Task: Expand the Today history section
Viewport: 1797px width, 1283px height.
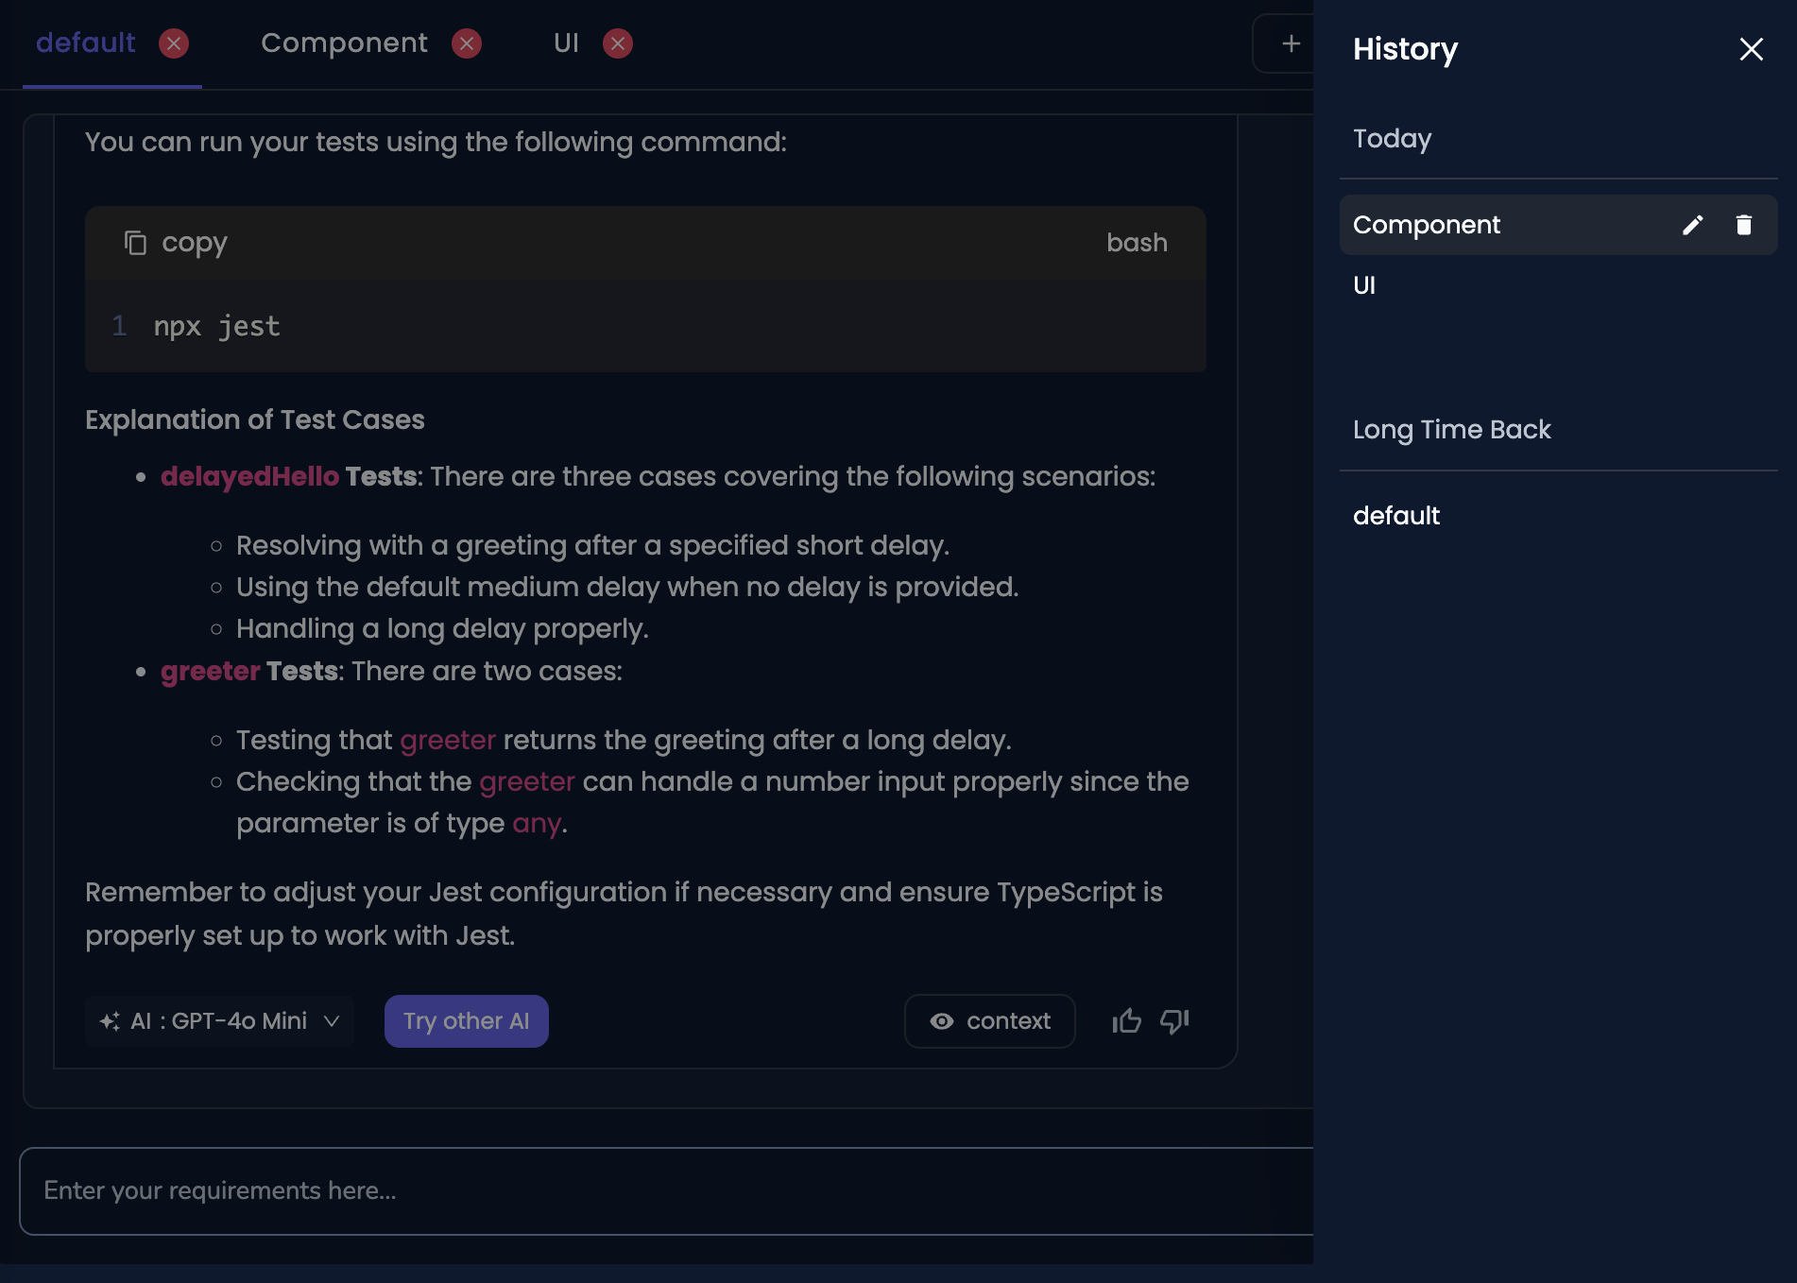Action: pos(1392,139)
